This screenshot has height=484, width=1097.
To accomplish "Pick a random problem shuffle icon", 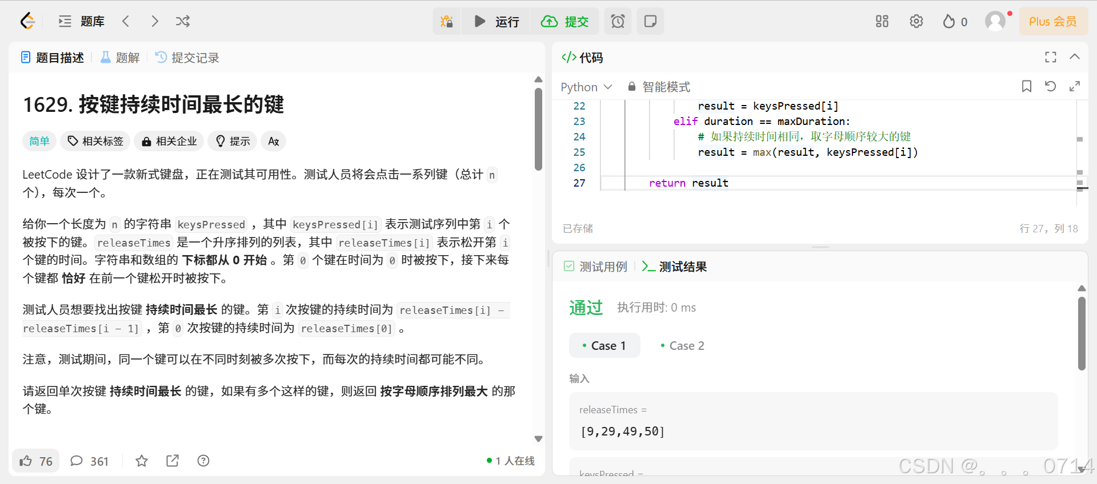I will click(x=183, y=21).
